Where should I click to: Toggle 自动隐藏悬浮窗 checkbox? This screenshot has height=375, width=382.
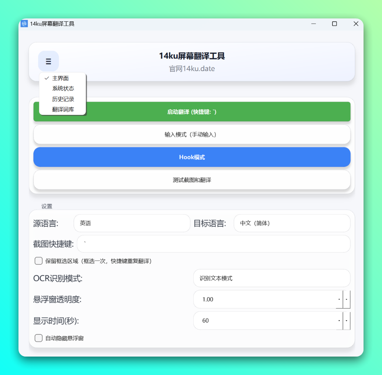click(39, 338)
